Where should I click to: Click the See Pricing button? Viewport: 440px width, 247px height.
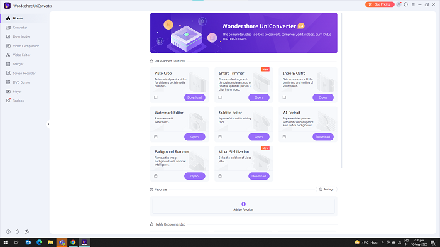point(380,4)
